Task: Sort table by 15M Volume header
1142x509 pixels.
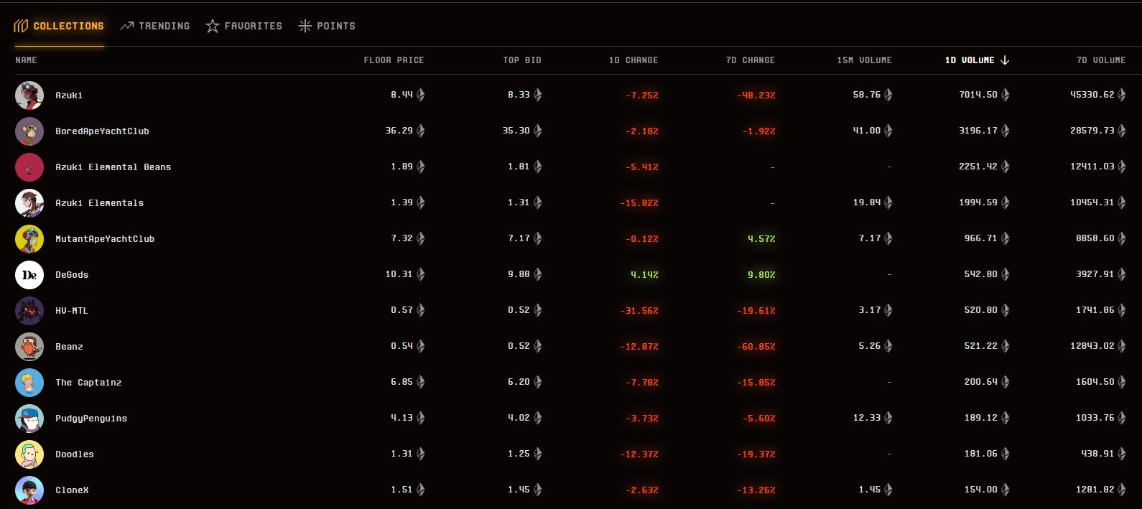Action: [865, 60]
